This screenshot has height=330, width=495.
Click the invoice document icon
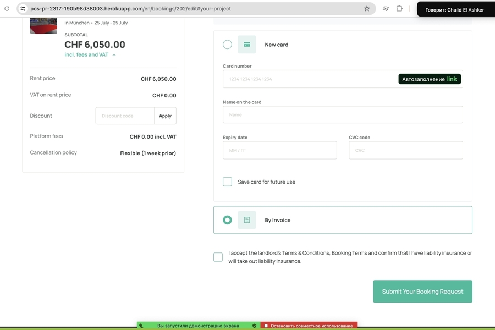point(247,220)
